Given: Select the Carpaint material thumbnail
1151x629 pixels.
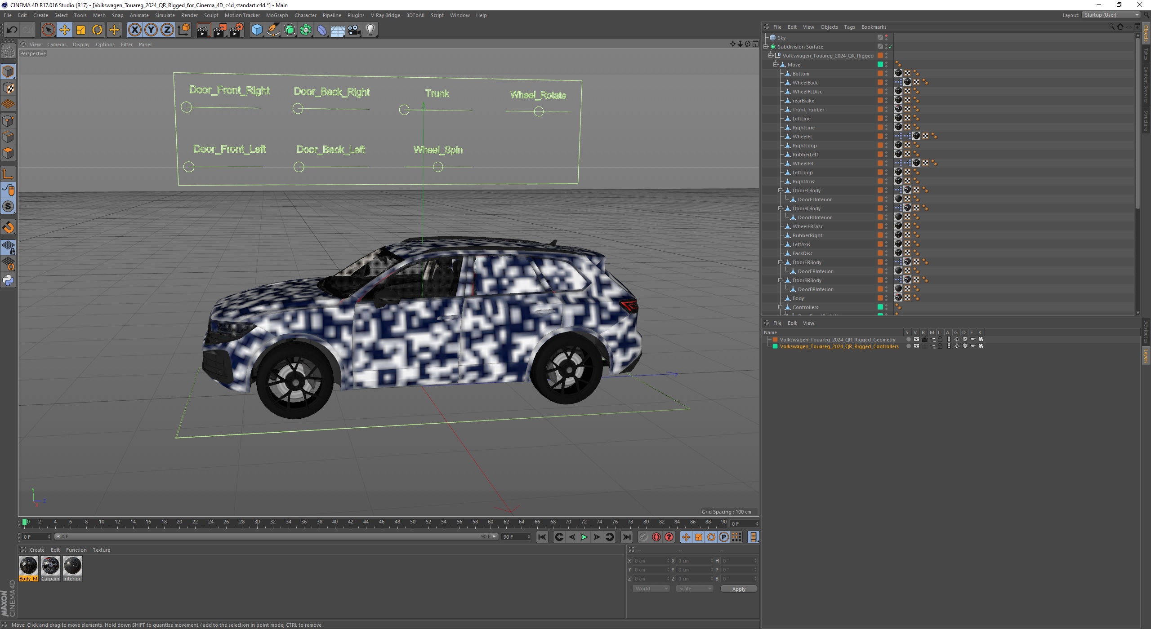Looking at the screenshot, I should point(50,566).
